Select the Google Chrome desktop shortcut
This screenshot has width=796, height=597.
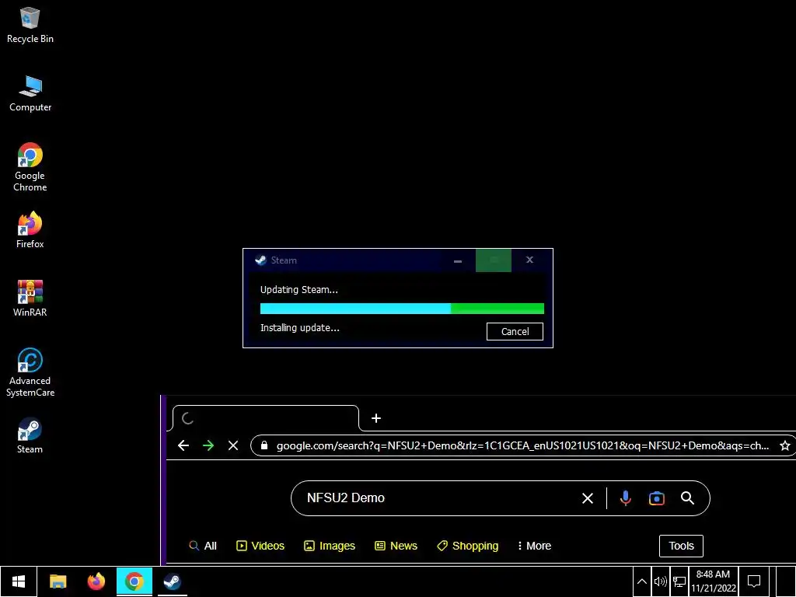click(x=30, y=167)
